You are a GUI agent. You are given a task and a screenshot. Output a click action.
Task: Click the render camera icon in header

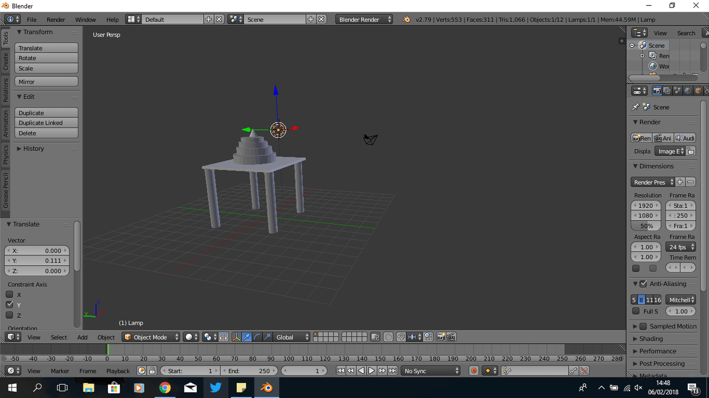[x=441, y=337]
